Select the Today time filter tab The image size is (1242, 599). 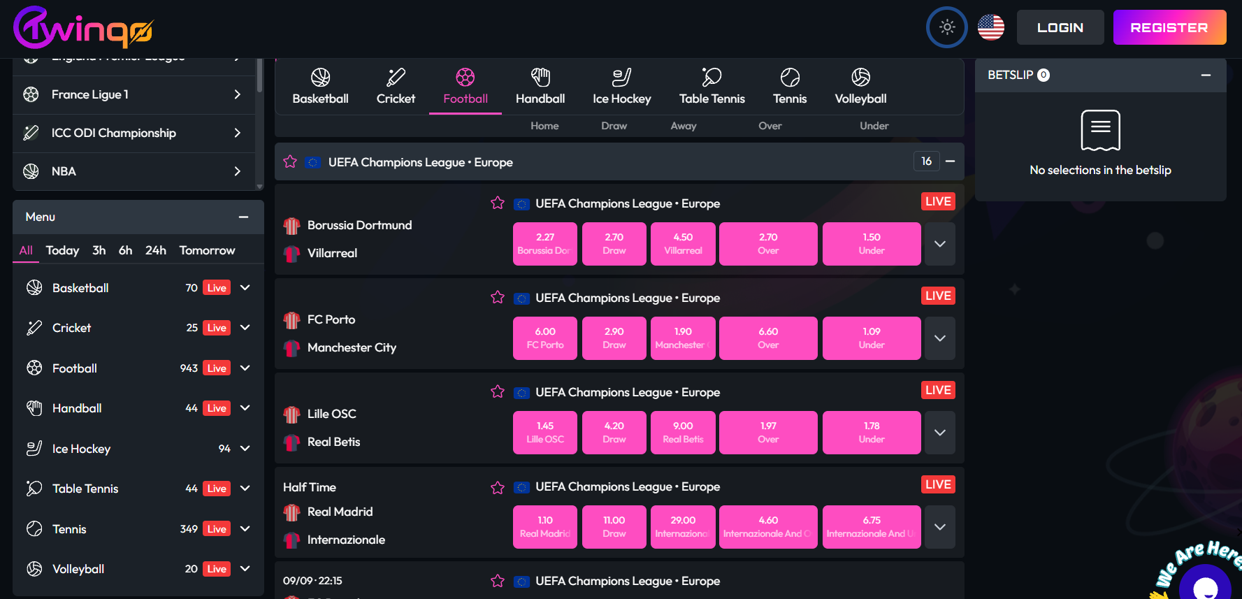coord(62,250)
